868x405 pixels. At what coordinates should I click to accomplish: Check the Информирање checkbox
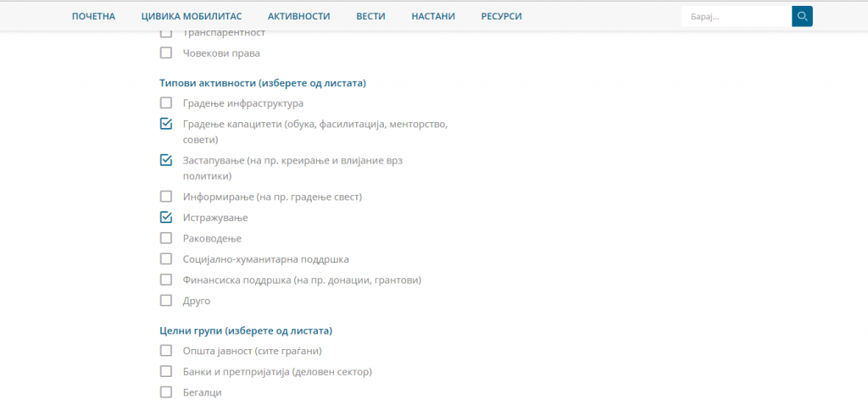coord(166,197)
